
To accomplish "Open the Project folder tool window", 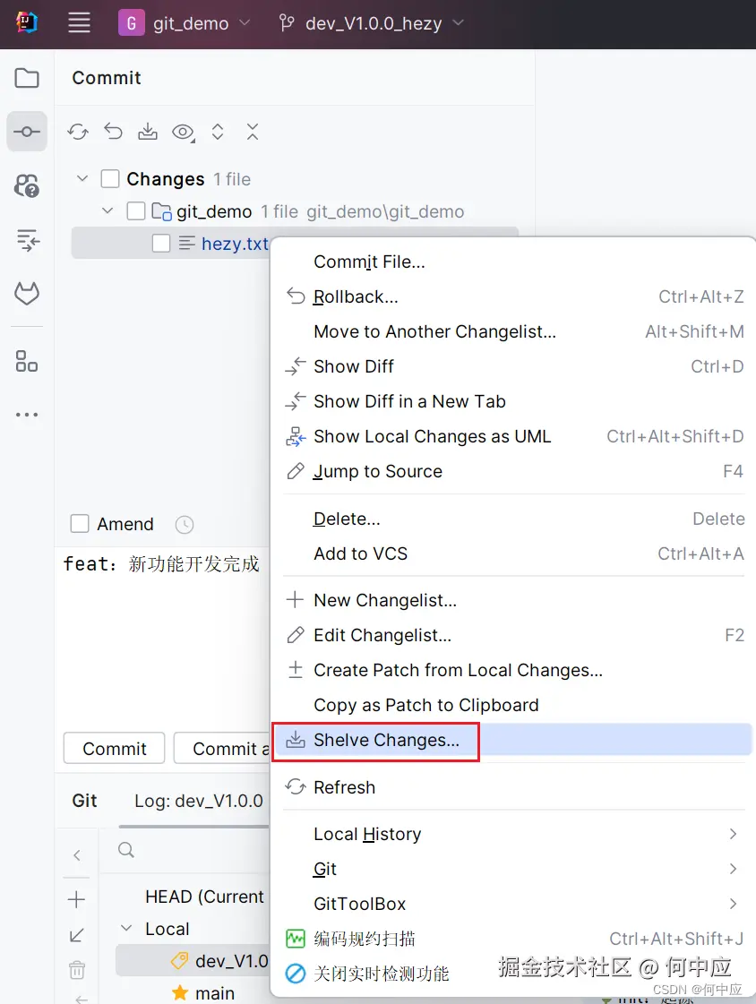I will 27,78.
